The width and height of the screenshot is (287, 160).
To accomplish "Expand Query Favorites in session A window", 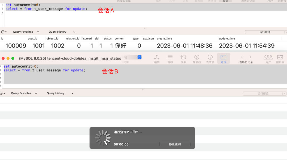I will click(26, 32).
